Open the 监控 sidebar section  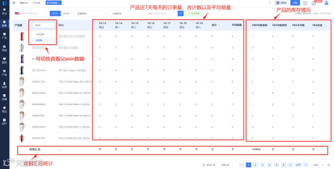[4, 61]
